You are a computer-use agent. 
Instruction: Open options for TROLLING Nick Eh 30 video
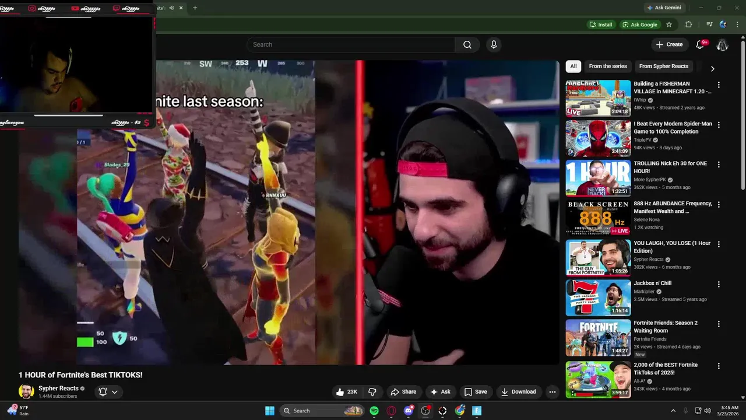click(x=719, y=164)
